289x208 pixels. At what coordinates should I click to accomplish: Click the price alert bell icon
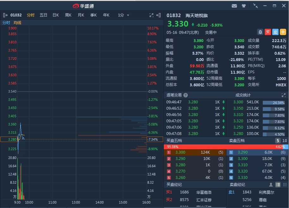[260, 32]
